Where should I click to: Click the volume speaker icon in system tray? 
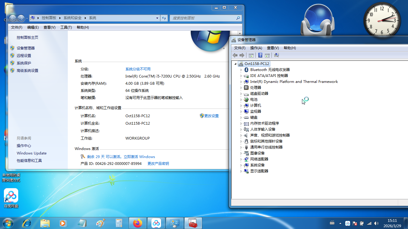[376, 223]
